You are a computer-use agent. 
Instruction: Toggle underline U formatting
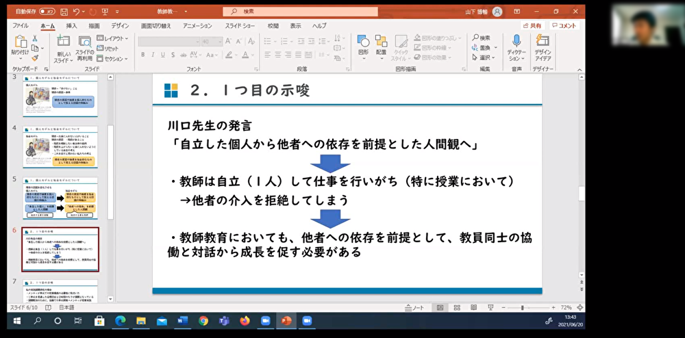(162, 55)
